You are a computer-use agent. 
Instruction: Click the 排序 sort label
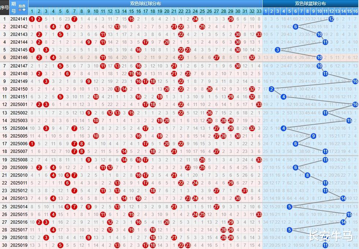pyautogui.click(x=22, y=6)
